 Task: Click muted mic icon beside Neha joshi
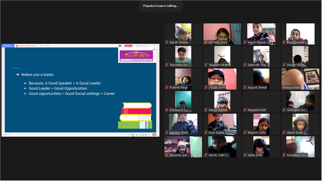(245, 156)
